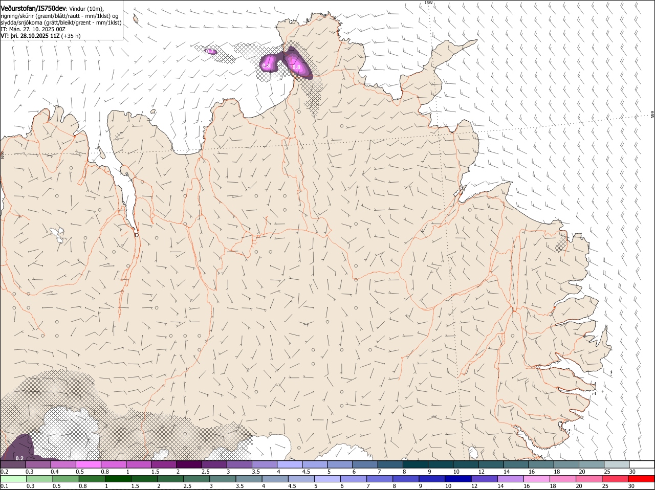Click the VT: þri. 28.10.2025 11Z valid time
Screen dimensions: 655x490
[30, 36]
